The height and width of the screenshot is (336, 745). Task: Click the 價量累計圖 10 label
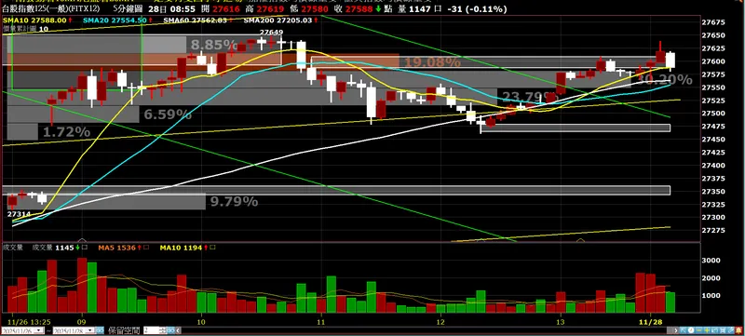point(25,29)
